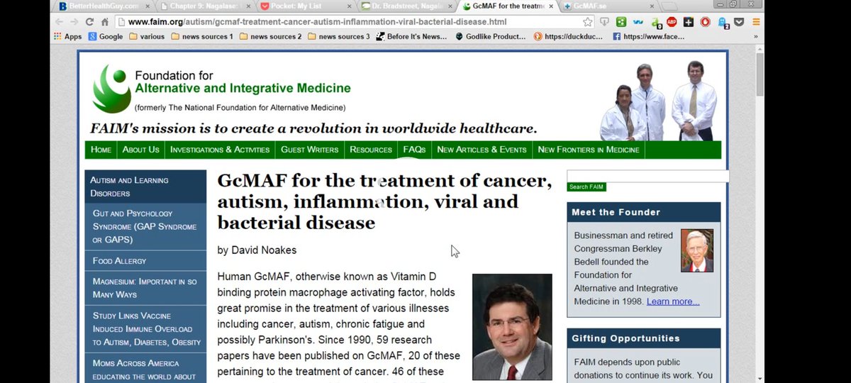Open New Frontiers in Medicine menu
The image size is (851, 383).
tap(589, 150)
